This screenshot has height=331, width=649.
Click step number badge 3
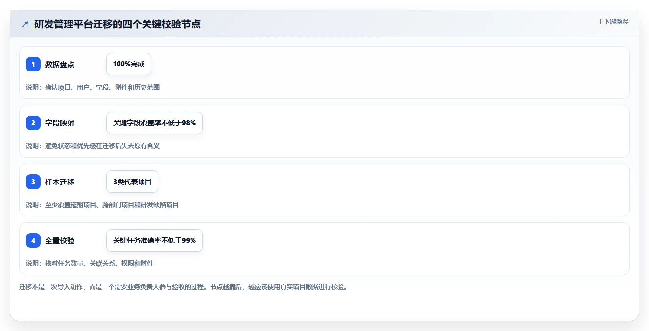33,182
